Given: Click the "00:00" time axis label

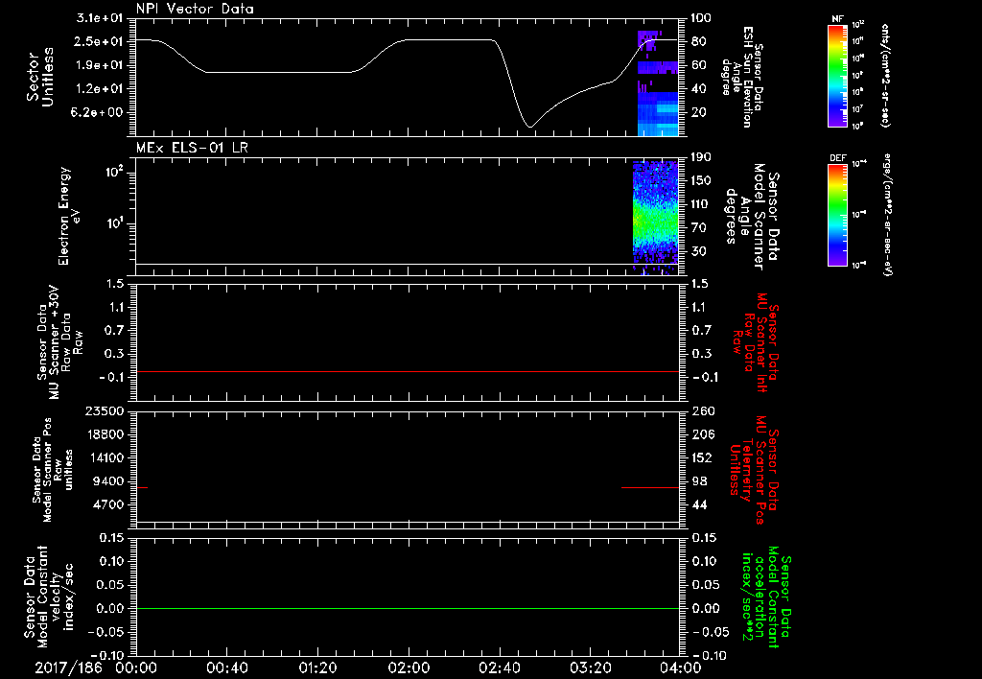Looking at the screenshot, I should coord(136,667).
